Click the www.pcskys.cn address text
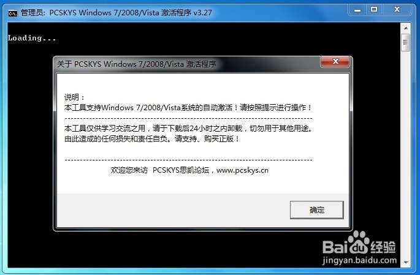The width and height of the screenshot is (420, 275). tap(242, 170)
